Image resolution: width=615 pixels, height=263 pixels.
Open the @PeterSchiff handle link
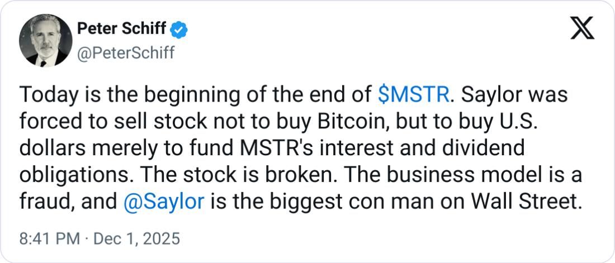pyautogui.click(x=125, y=53)
